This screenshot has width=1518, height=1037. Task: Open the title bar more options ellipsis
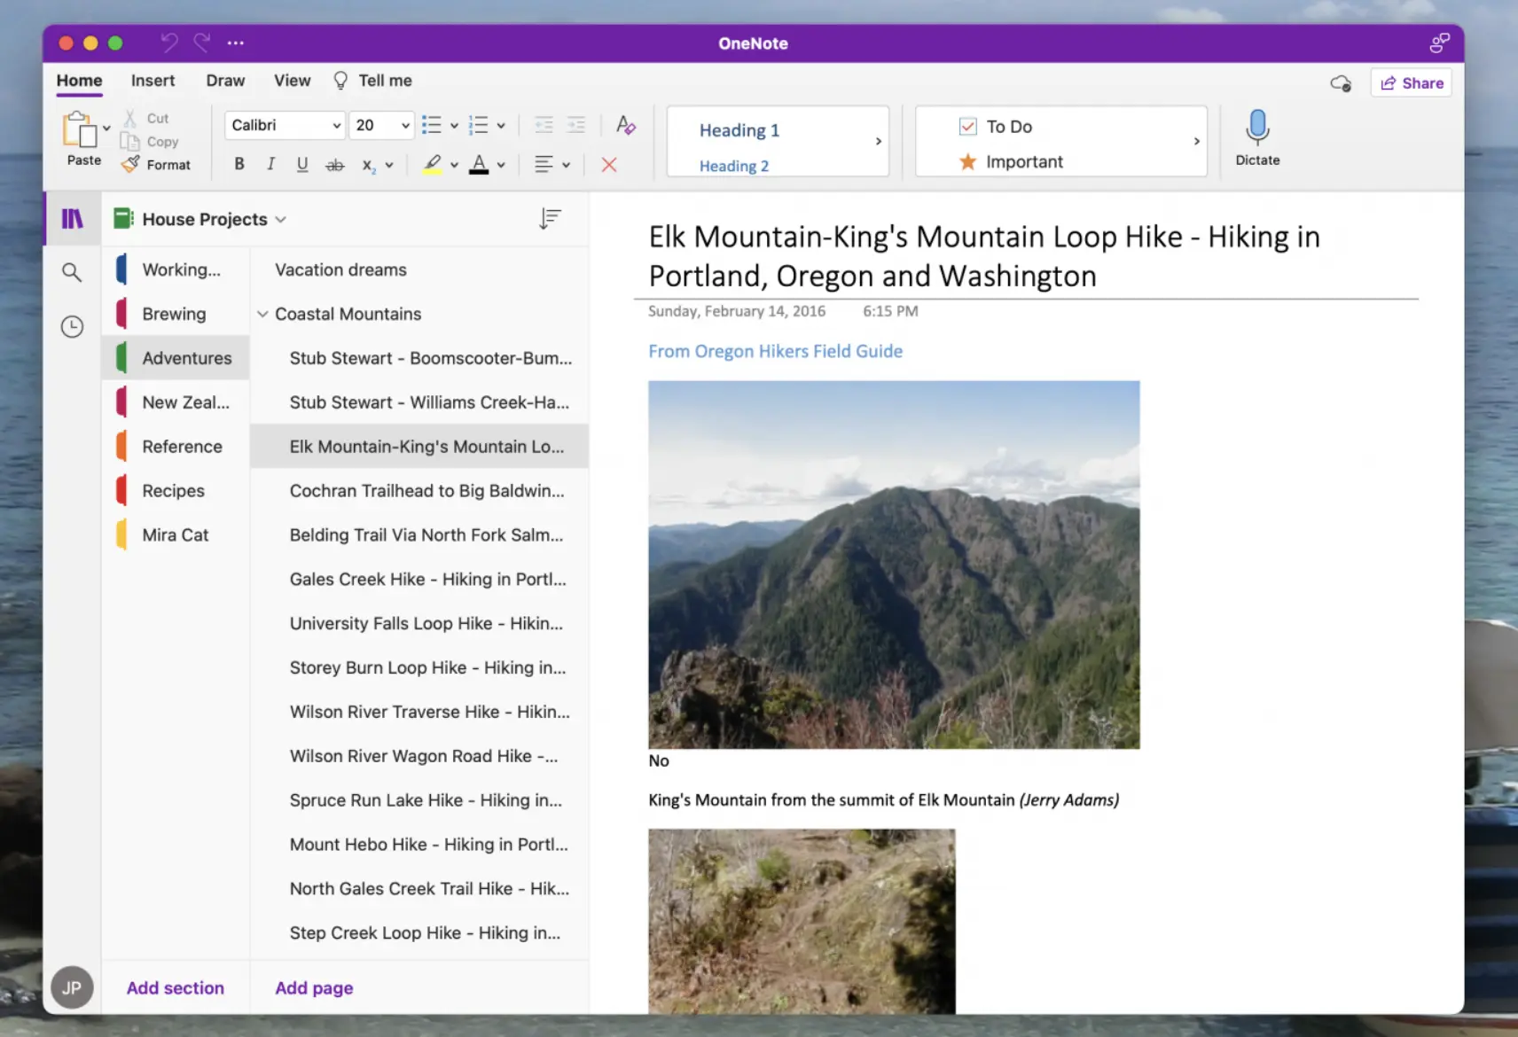click(235, 43)
